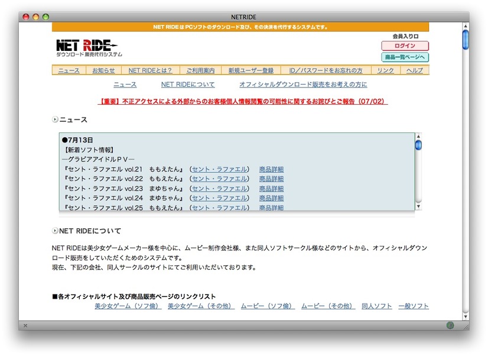
Task: Open NET RIDEとは？ in the navigation bar
Action: (x=150, y=70)
